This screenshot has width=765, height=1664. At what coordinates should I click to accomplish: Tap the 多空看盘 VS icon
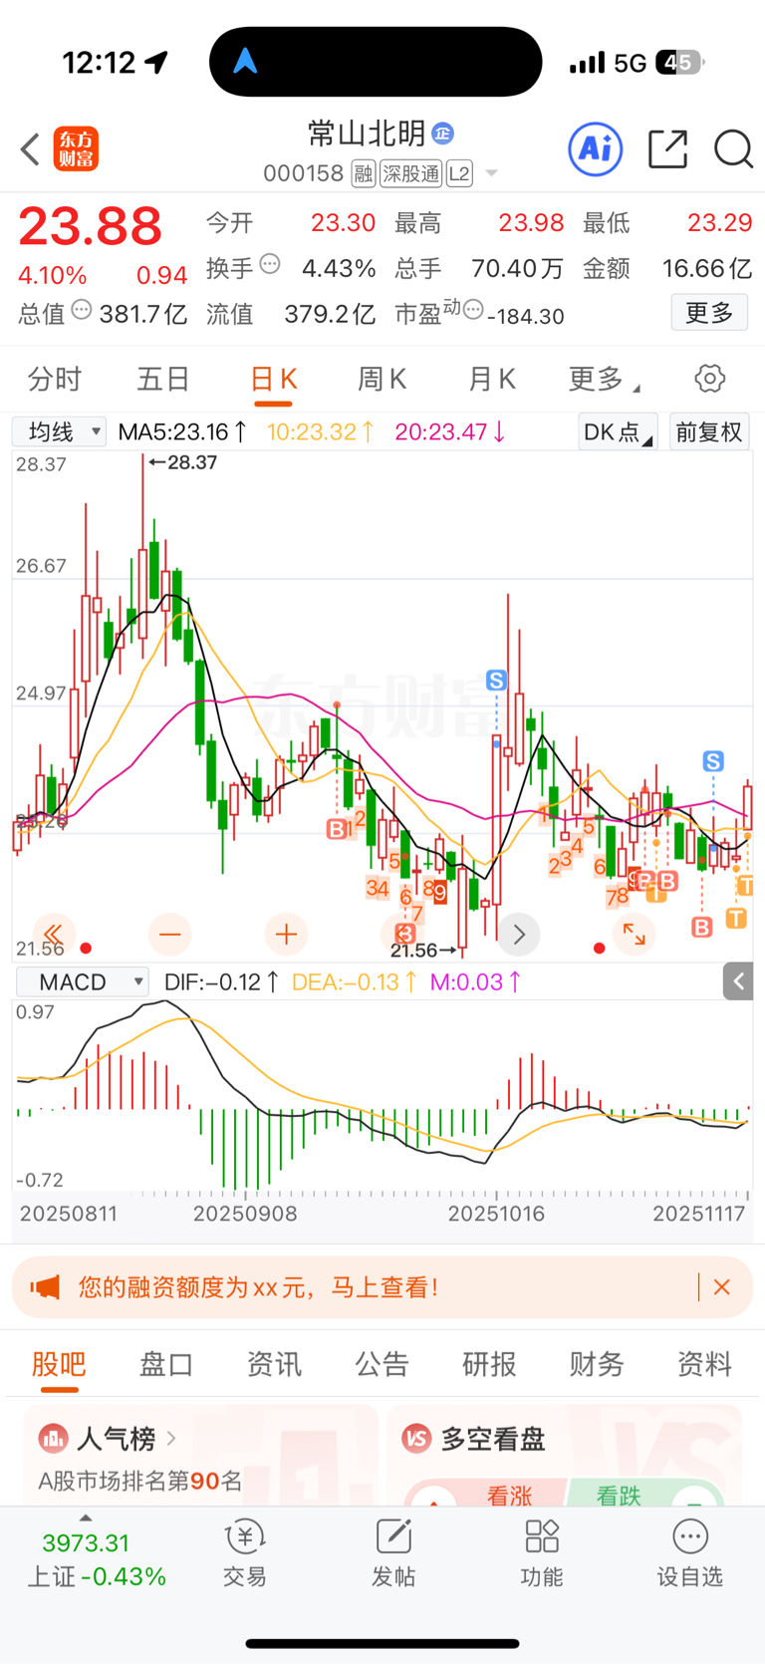pyautogui.click(x=416, y=1439)
